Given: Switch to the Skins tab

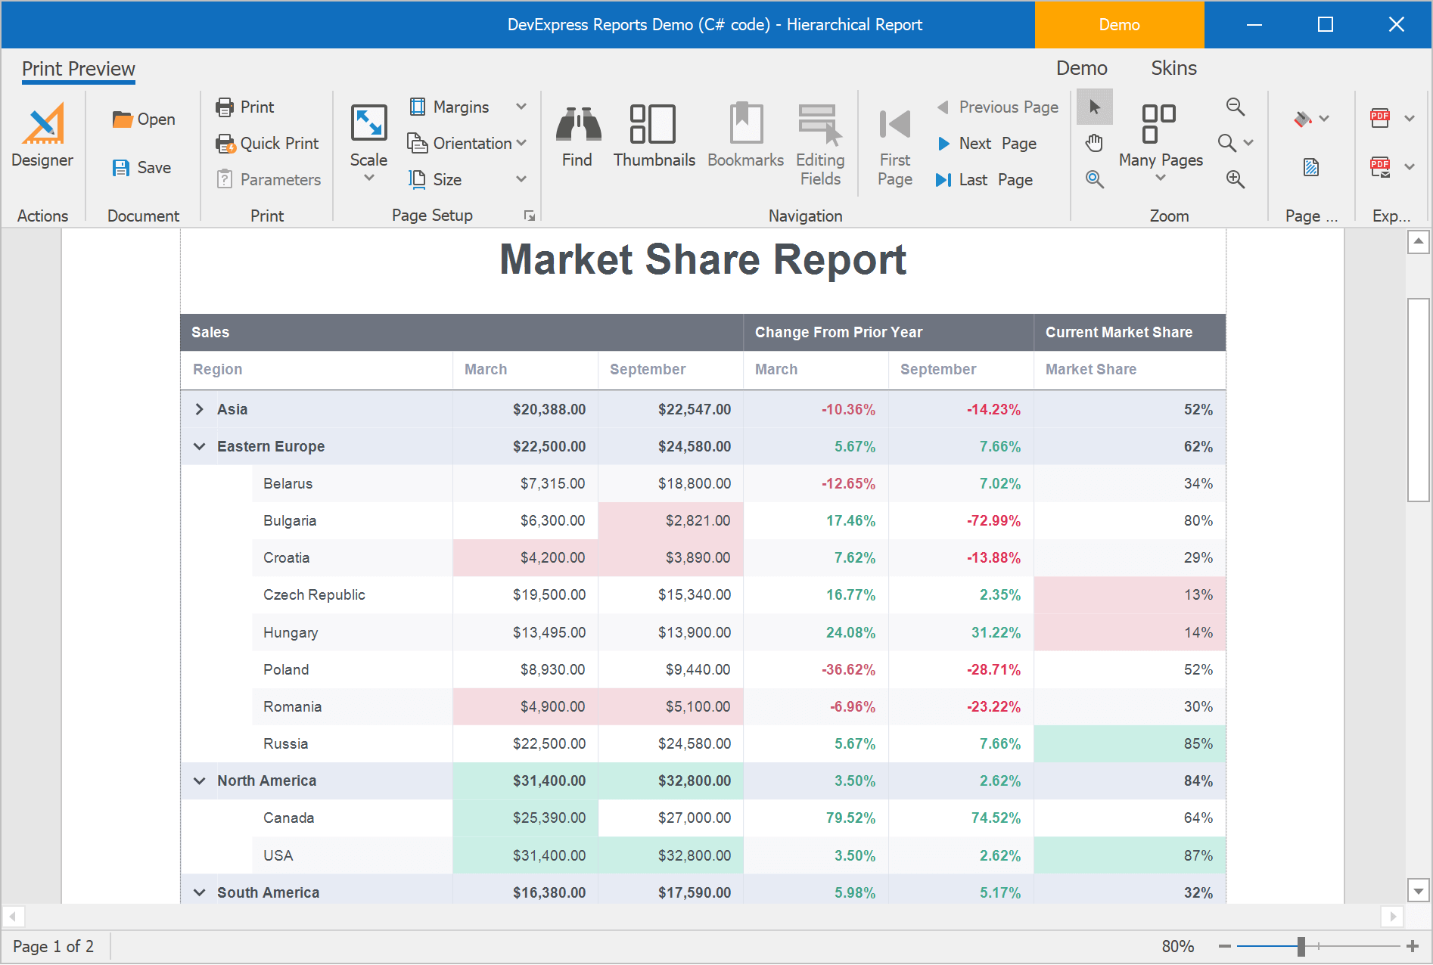Looking at the screenshot, I should (1173, 68).
